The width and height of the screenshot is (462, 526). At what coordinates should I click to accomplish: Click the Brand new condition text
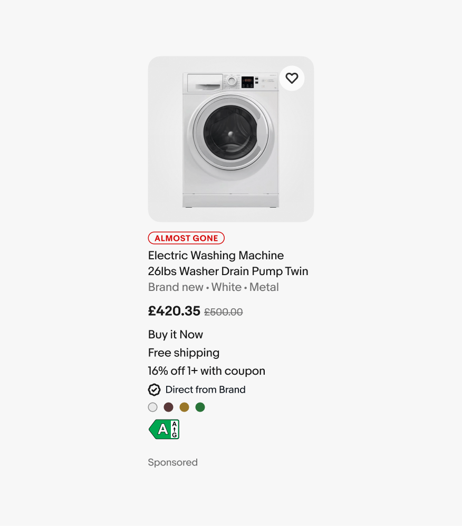click(x=176, y=287)
